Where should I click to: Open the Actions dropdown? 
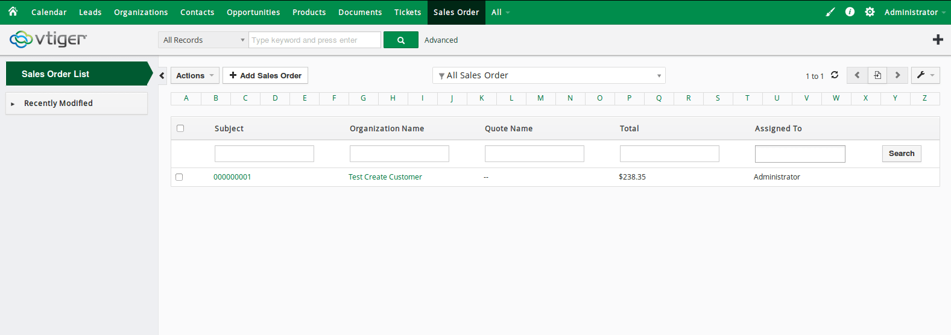click(x=194, y=75)
